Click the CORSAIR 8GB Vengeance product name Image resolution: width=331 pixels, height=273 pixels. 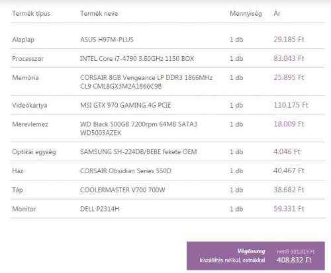pyautogui.click(x=146, y=82)
